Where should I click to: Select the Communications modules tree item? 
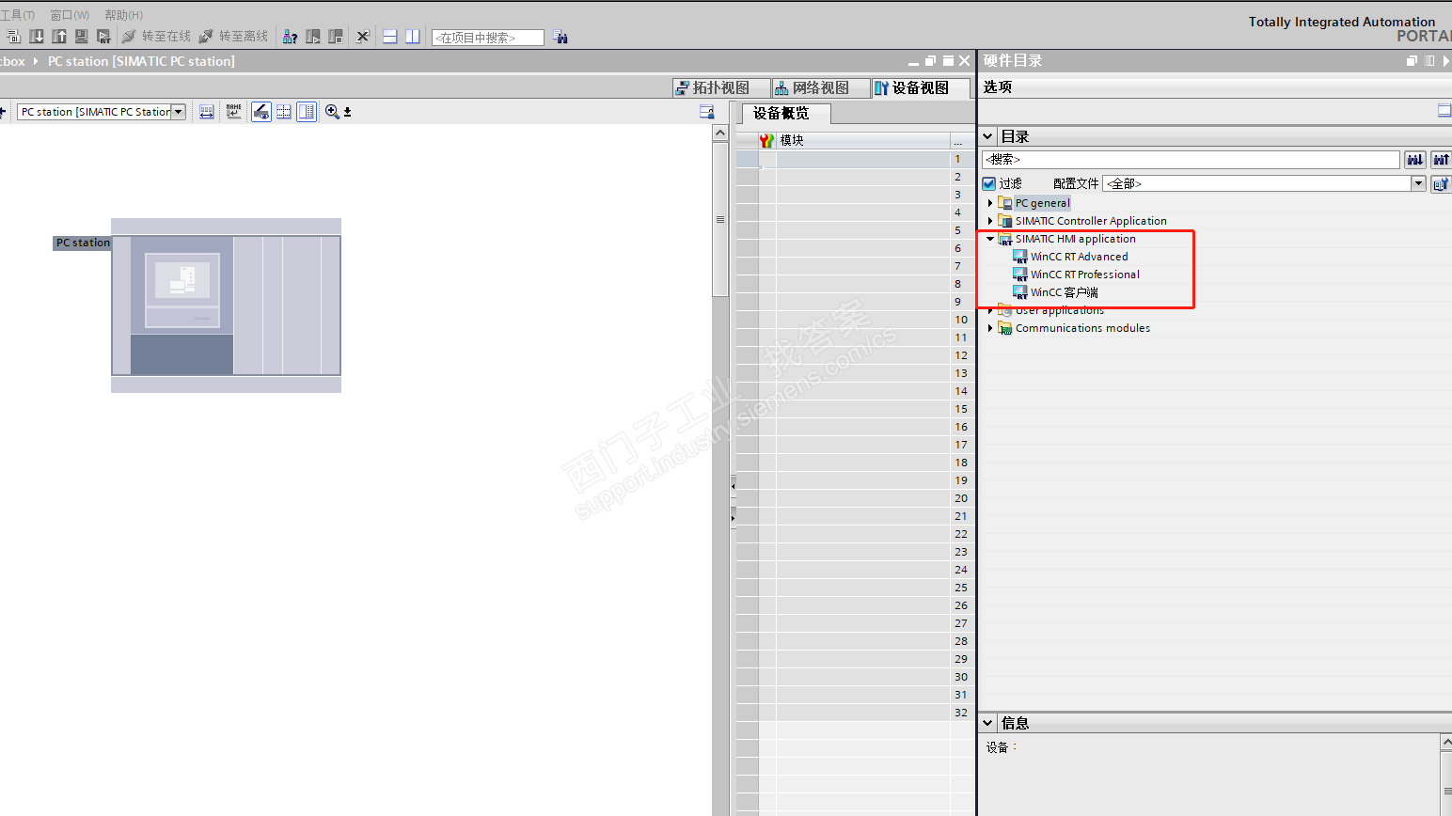click(x=1082, y=328)
